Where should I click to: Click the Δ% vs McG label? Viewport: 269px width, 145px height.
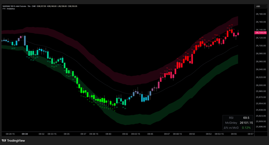tap(231, 128)
